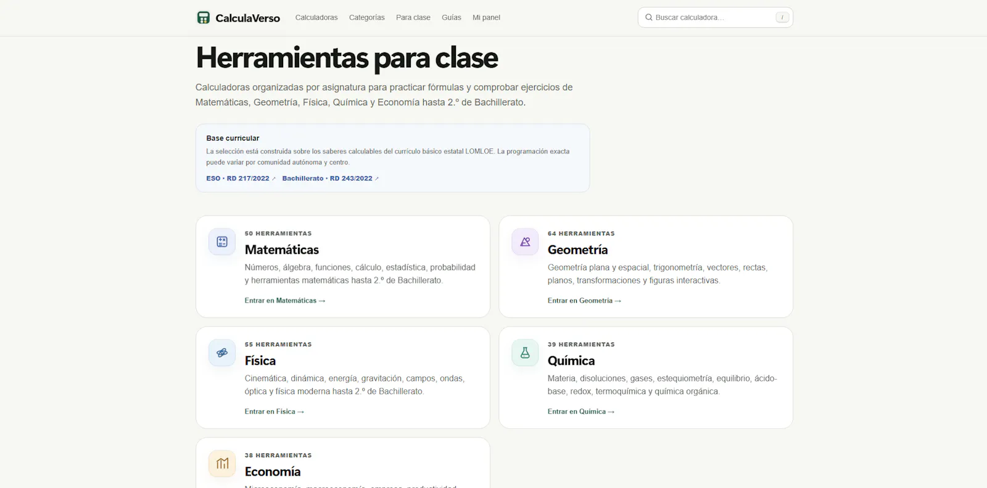987x488 pixels.
Task: Follow the Entrar en Química link
Action: (x=581, y=412)
